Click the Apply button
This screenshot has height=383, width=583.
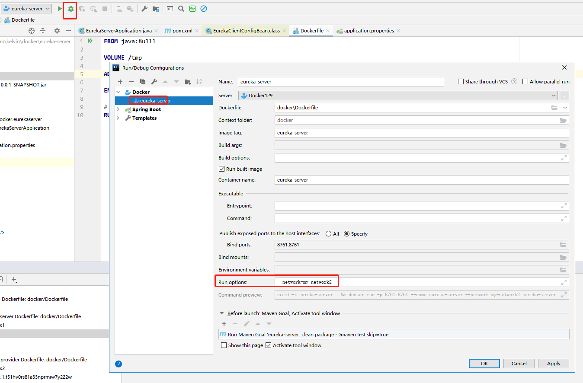coord(554,364)
